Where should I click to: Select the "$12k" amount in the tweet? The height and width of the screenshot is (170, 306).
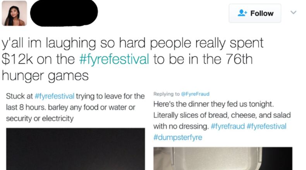click(x=15, y=59)
